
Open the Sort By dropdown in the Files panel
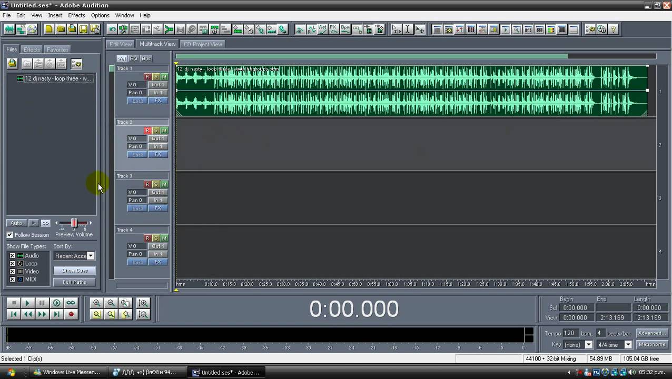point(90,256)
